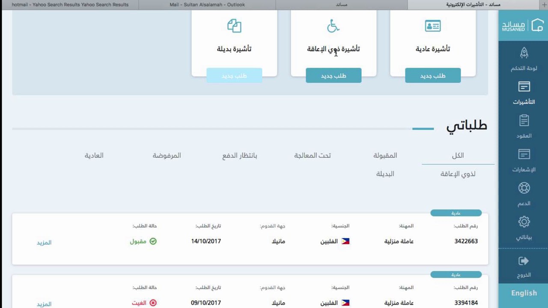This screenshot has width=548, height=308.
Task: Select the الكل requests tab
Action: pyautogui.click(x=458, y=155)
